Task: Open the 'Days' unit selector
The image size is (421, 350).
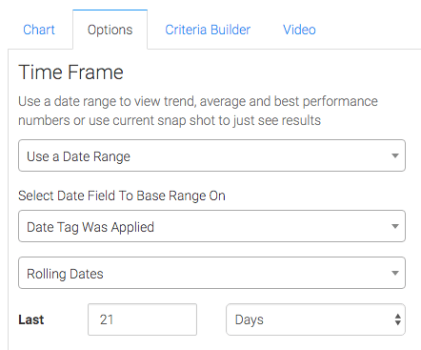Action: (x=315, y=319)
